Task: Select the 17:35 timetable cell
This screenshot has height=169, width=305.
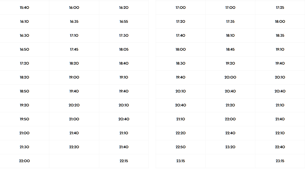Action: (x=230, y=22)
